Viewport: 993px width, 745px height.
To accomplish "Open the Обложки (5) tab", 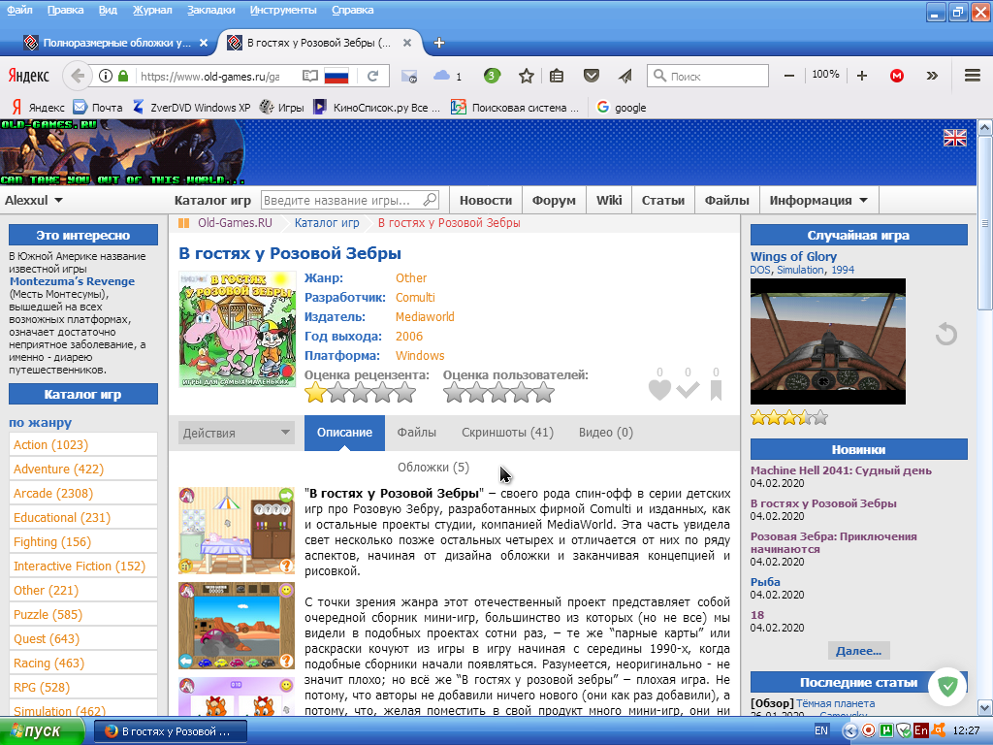I will 433,468.
